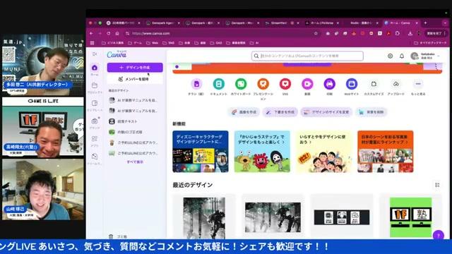
Task: Reload the page in the browser toolbar
Action: pyautogui.click(x=108, y=33)
